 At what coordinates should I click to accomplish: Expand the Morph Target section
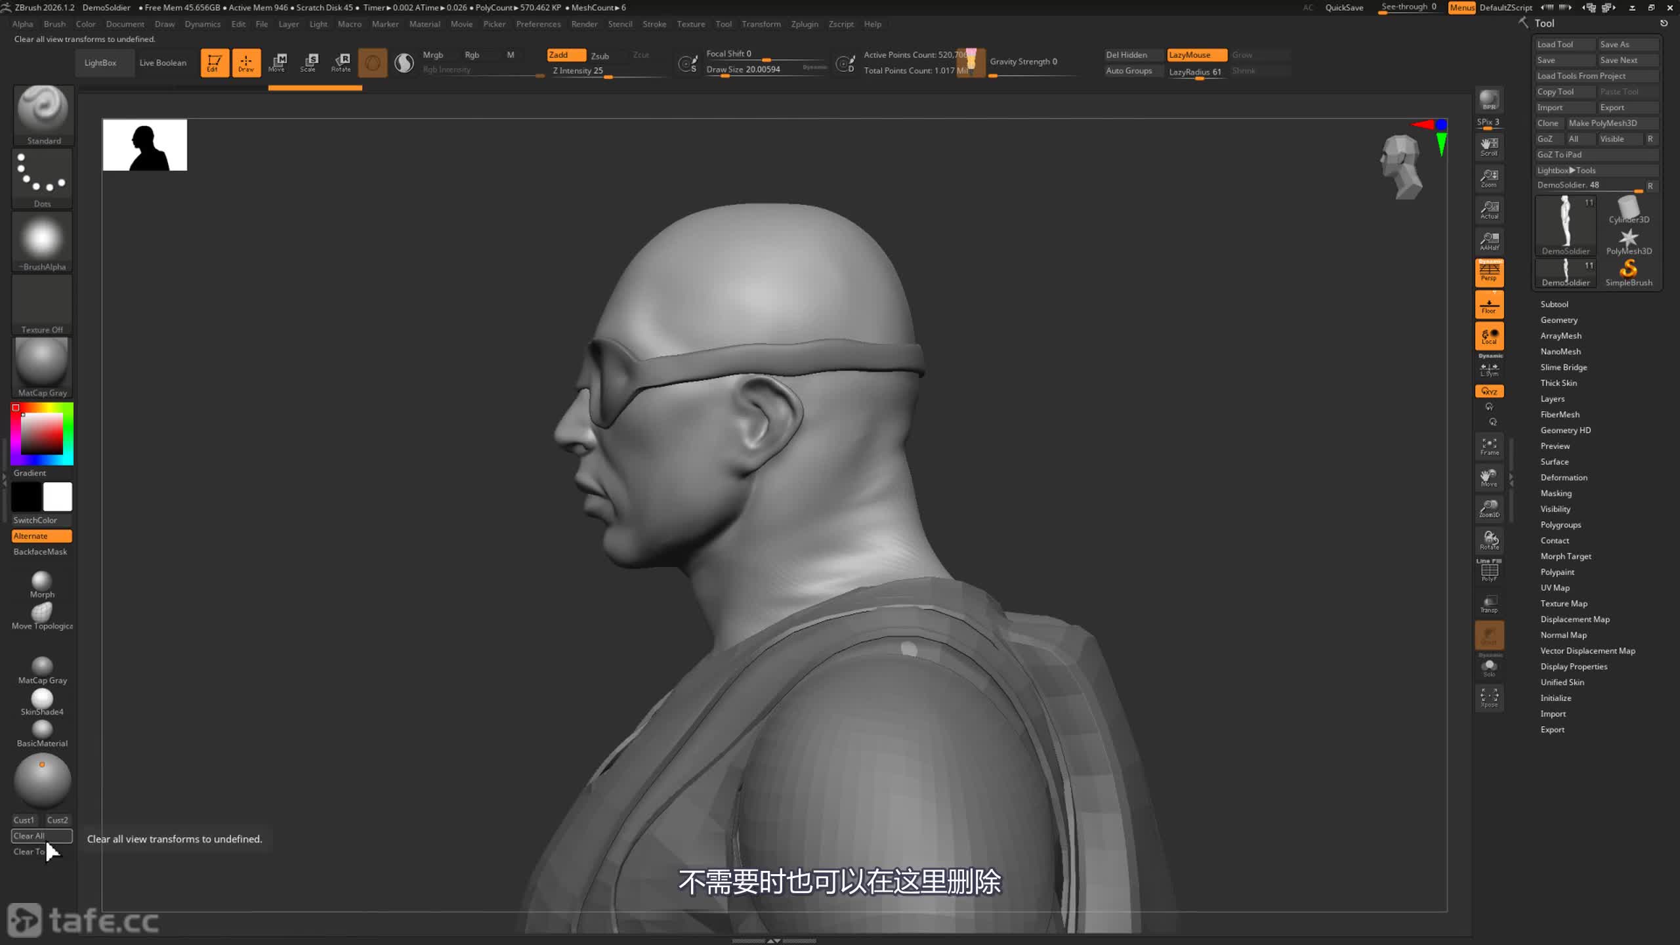[1566, 556]
